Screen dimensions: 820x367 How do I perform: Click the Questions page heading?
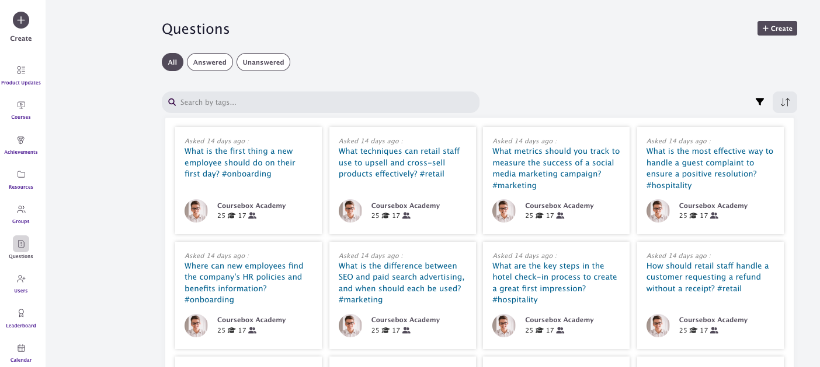click(x=196, y=29)
